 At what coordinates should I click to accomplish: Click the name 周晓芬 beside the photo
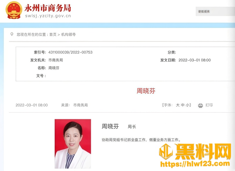point(110,126)
